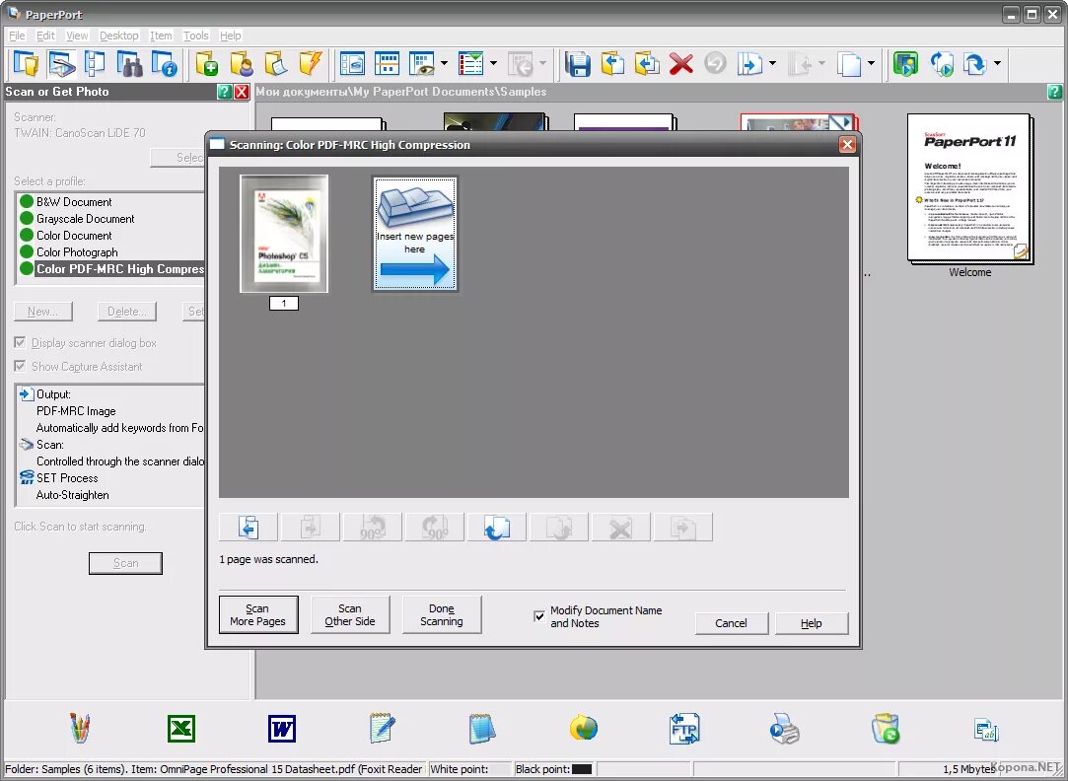1068x781 pixels.
Task: Open the File menu
Action: 17,35
